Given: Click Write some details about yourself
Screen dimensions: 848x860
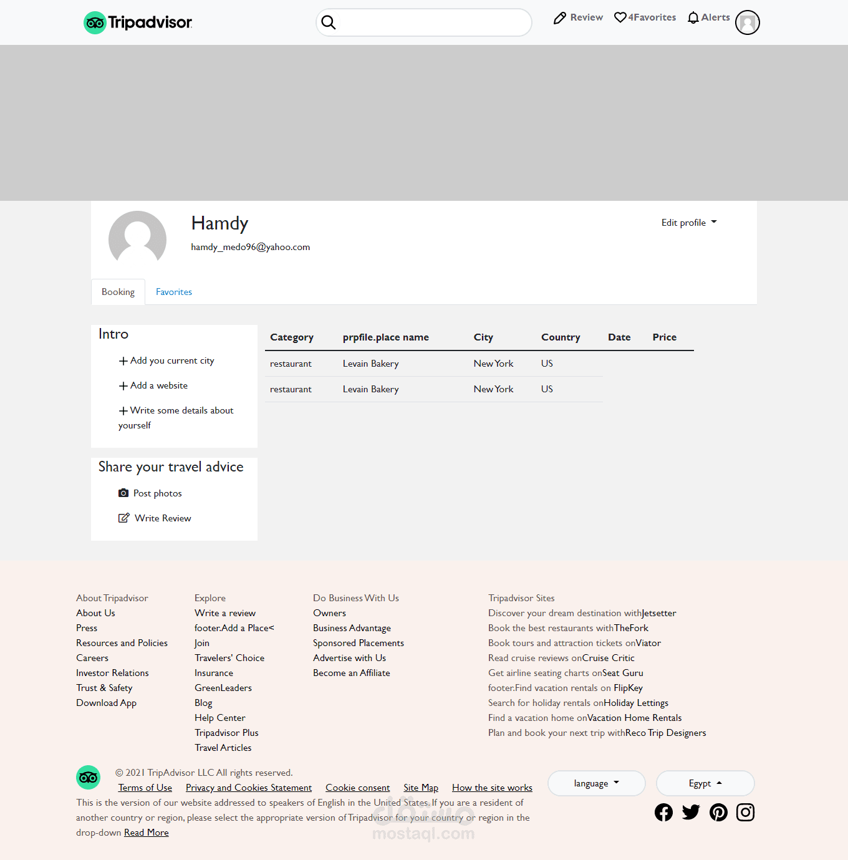Looking at the screenshot, I should [x=176, y=418].
